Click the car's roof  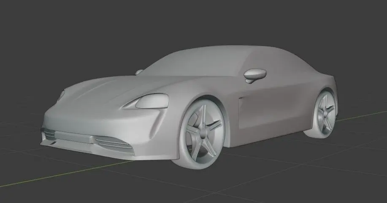(235, 48)
